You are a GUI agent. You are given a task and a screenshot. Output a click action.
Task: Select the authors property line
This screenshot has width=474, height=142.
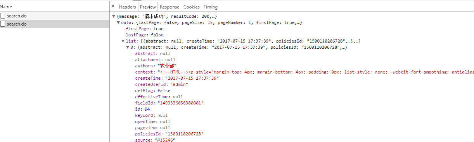click(156, 66)
